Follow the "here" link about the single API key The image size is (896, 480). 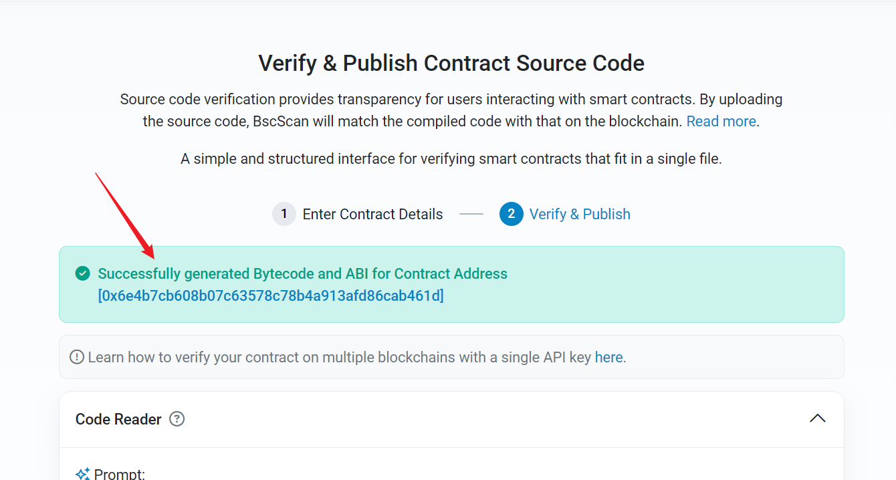pyautogui.click(x=608, y=358)
